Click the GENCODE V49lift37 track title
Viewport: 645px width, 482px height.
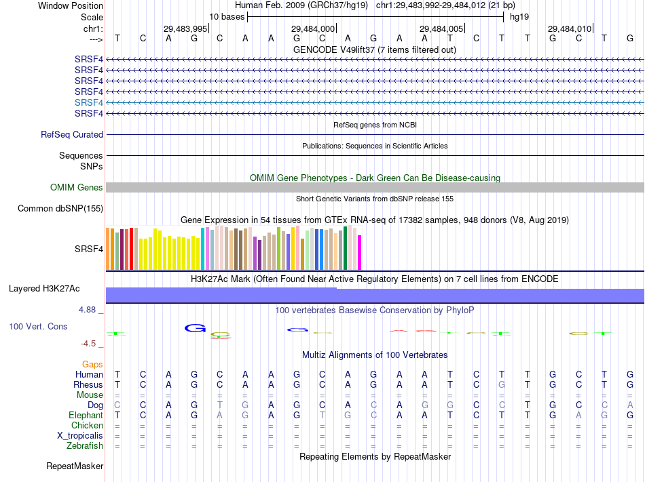(375, 50)
